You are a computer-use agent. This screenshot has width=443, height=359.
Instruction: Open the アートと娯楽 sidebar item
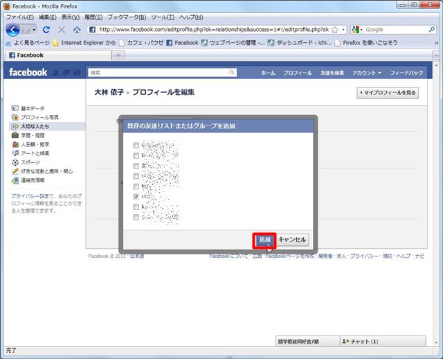[30, 153]
